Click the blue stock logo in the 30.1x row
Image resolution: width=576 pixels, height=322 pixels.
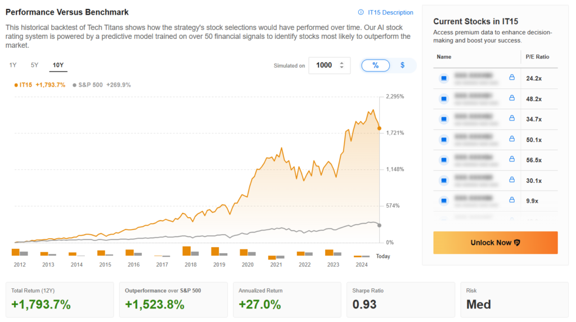coord(443,180)
